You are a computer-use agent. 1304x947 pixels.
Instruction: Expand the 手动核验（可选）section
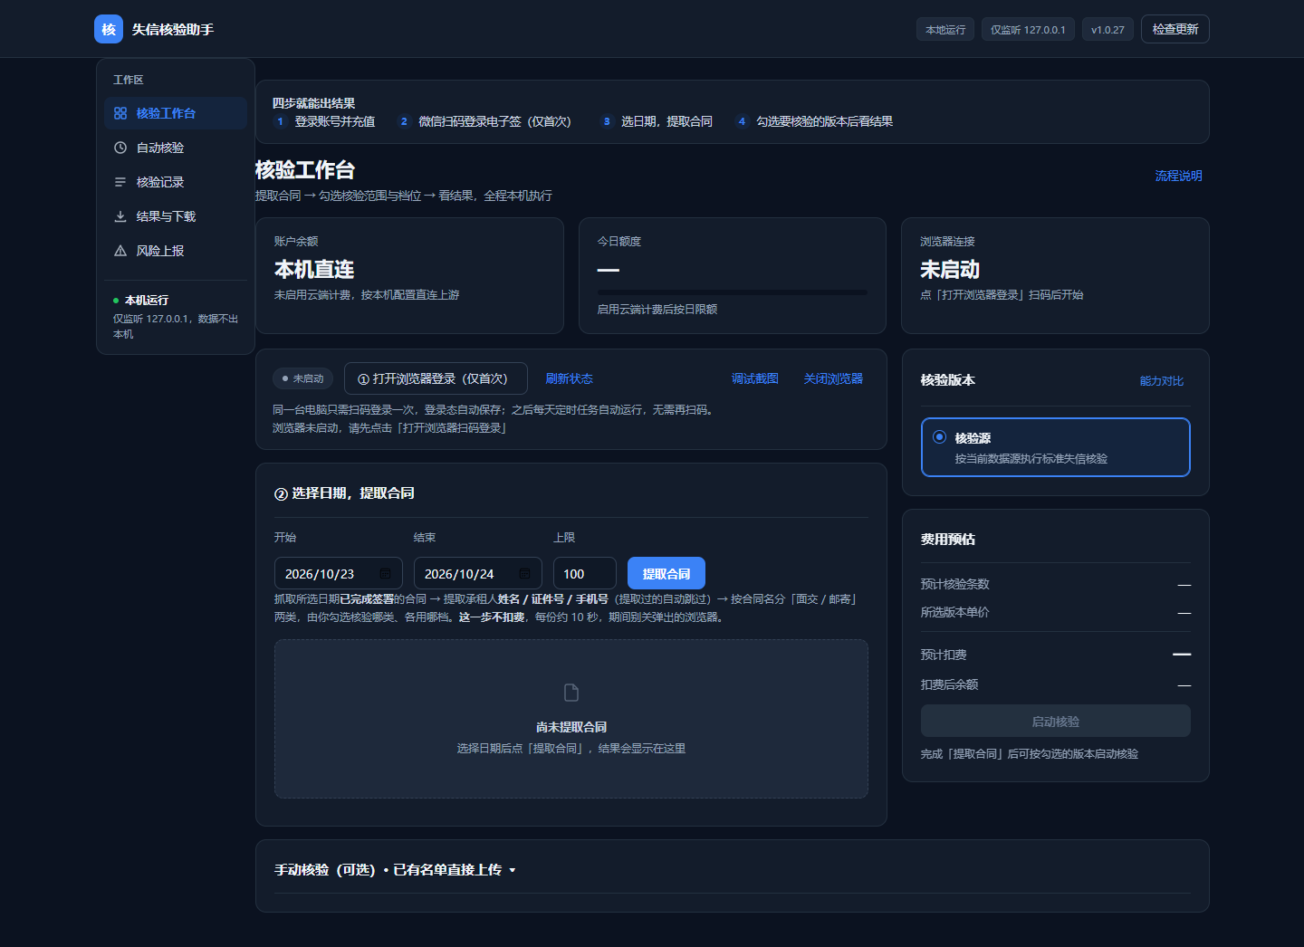point(395,870)
